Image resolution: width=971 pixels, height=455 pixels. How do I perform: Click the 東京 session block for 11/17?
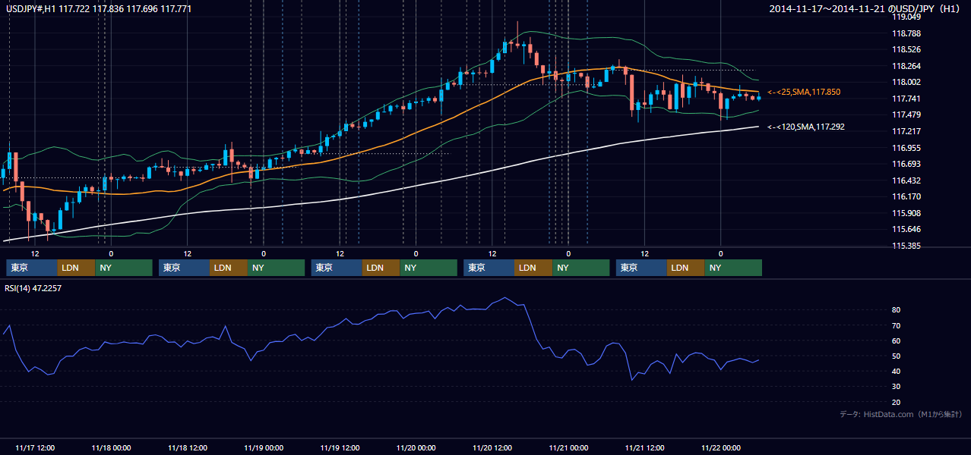click(x=31, y=268)
